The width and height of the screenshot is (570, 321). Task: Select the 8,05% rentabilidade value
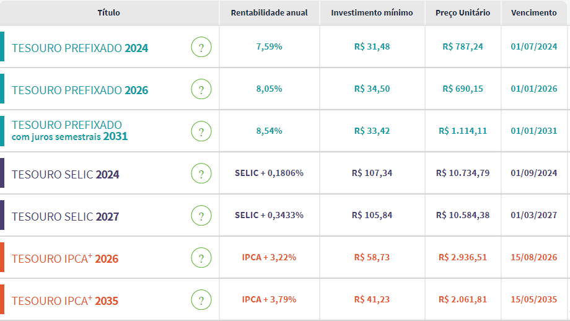[x=270, y=89]
